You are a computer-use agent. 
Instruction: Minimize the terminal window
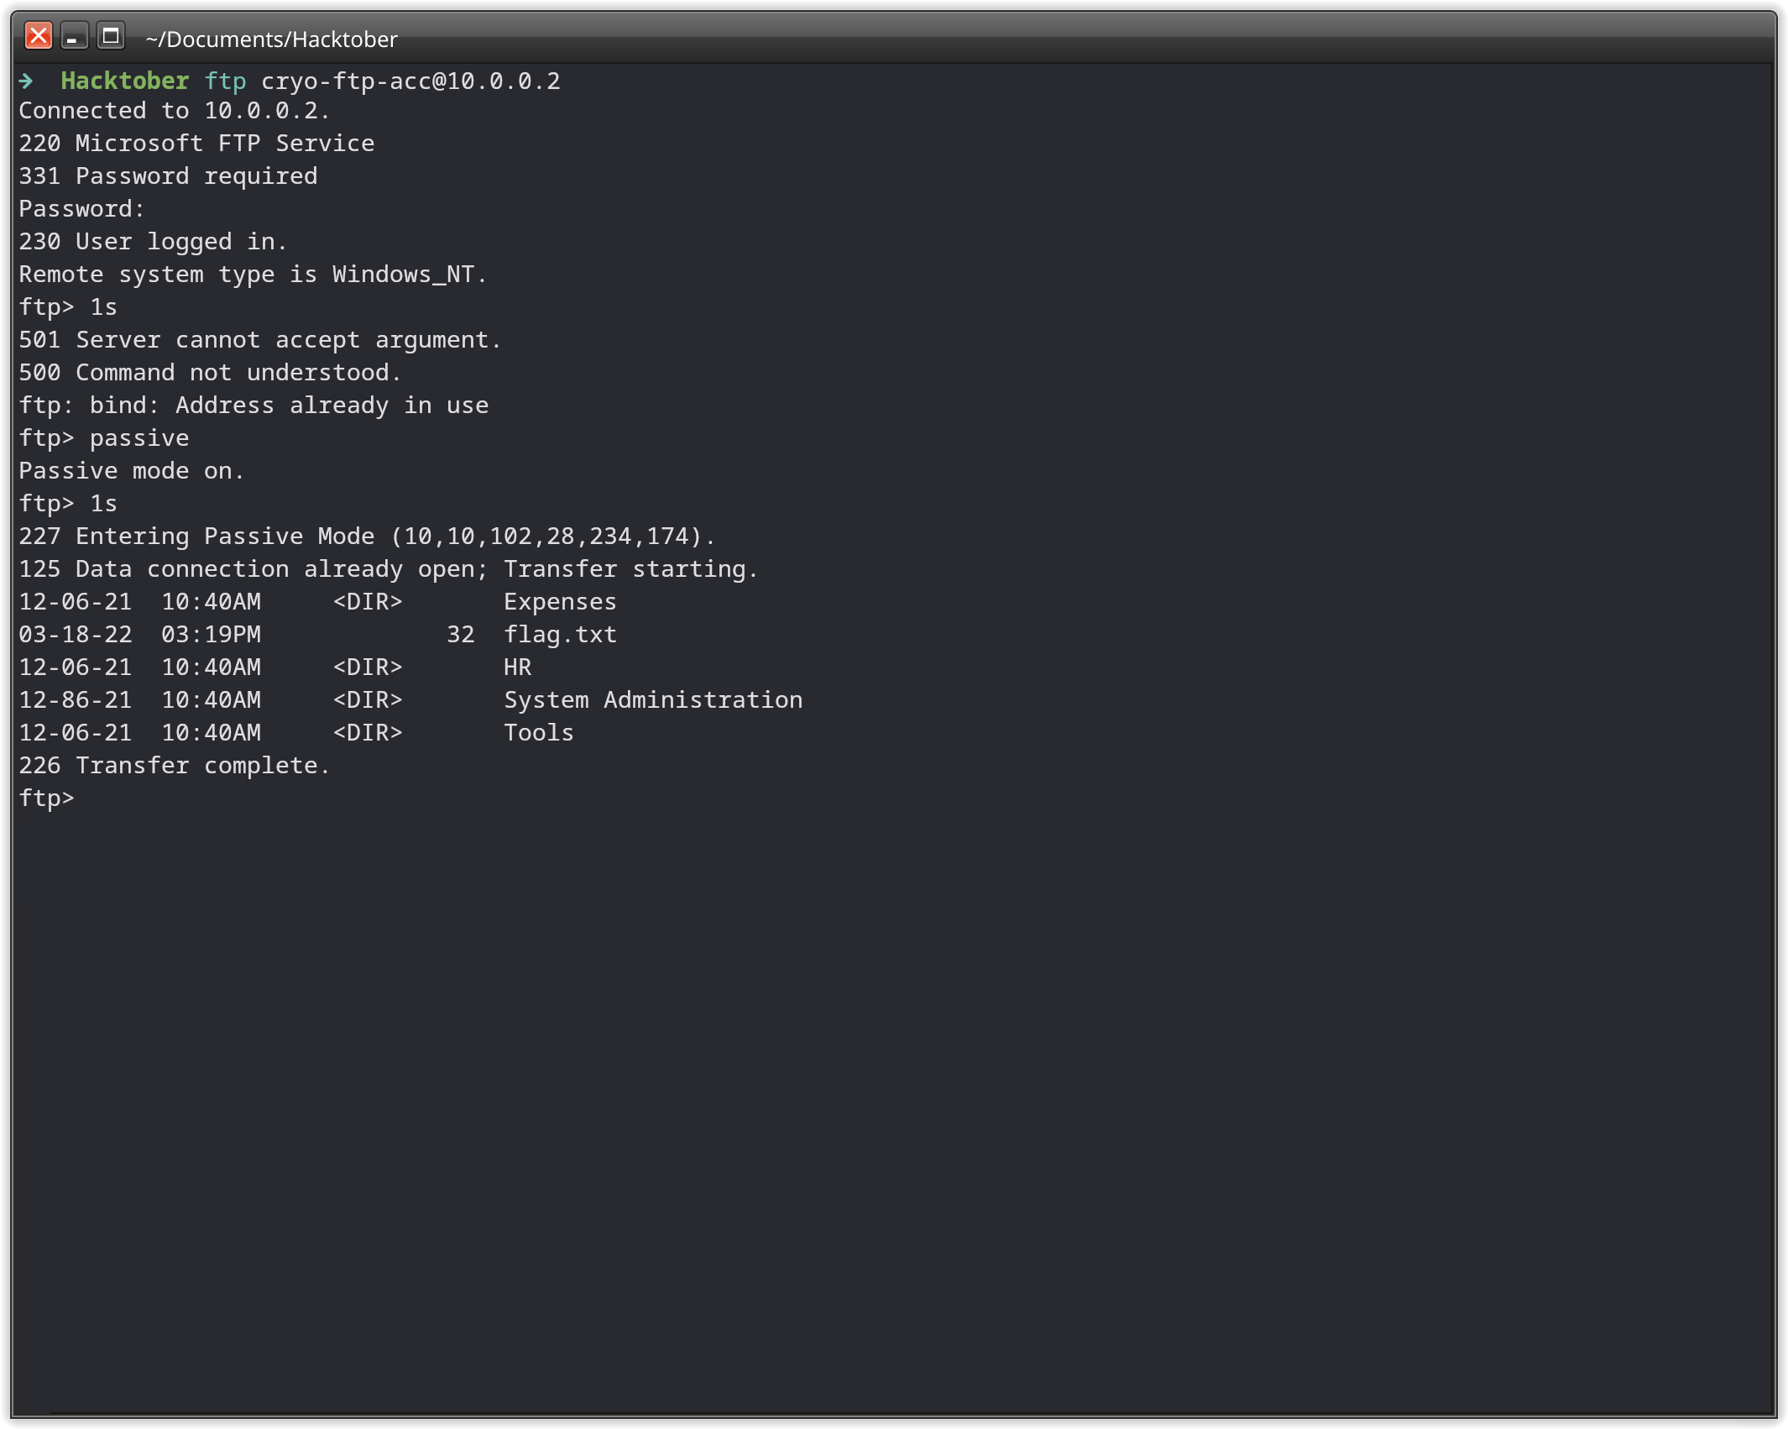click(74, 36)
